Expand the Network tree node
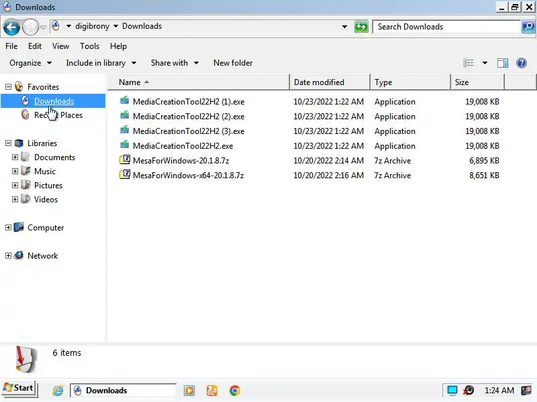This screenshot has height=402, width=537. tap(8, 256)
